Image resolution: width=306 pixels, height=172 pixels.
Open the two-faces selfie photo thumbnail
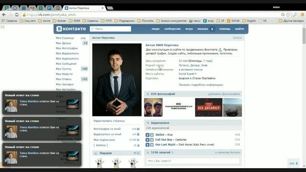[153, 107]
